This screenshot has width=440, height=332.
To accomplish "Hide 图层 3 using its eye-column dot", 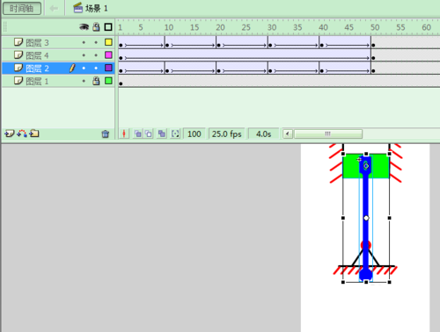I will [84, 43].
